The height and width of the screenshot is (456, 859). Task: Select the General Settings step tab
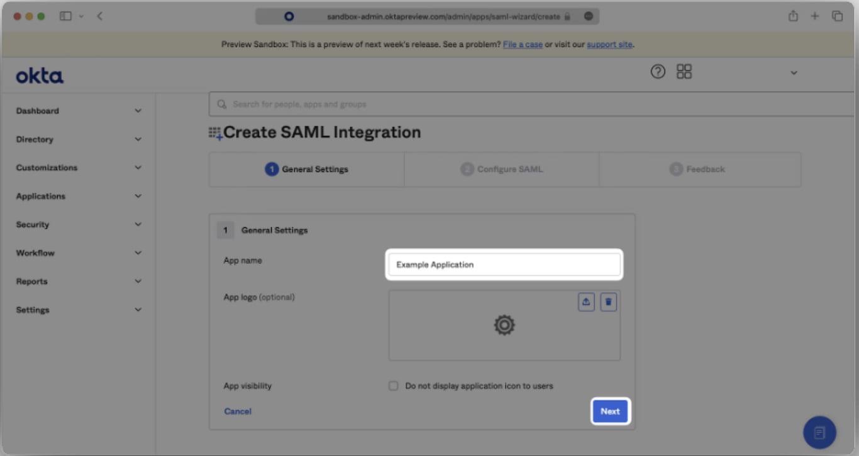307,169
